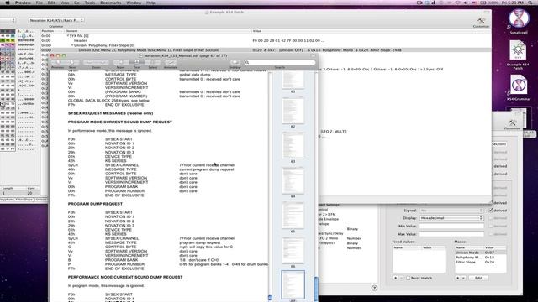Open the Tools menu
The image size is (538, 302).
pos(90,3)
